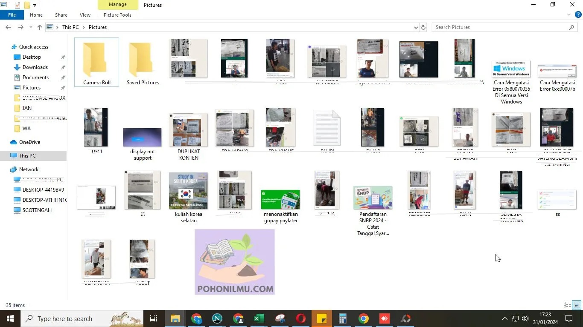Select the kuliah korea selatan thumbnail
Viewport: 583px width, 327px height.
pyautogui.click(x=189, y=197)
